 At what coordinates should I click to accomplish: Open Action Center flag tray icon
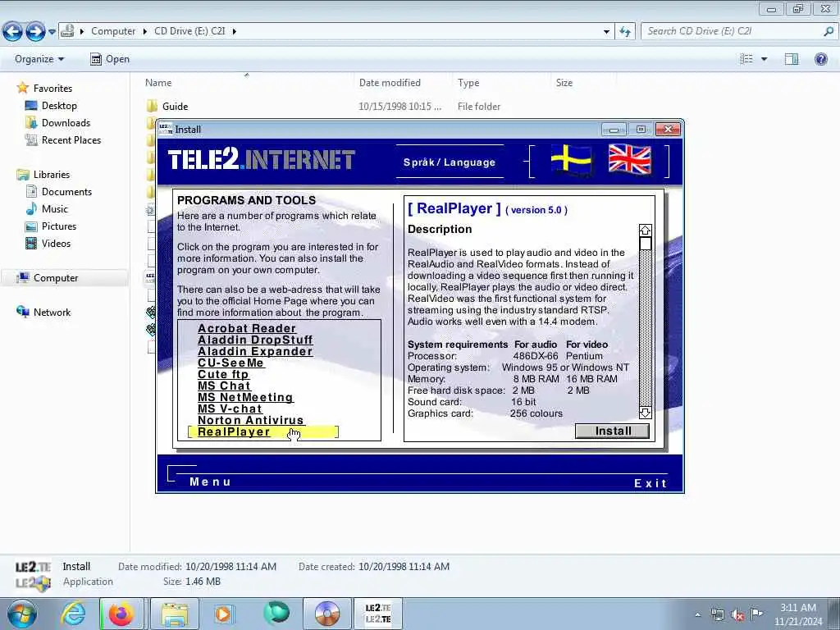pyautogui.click(x=756, y=614)
